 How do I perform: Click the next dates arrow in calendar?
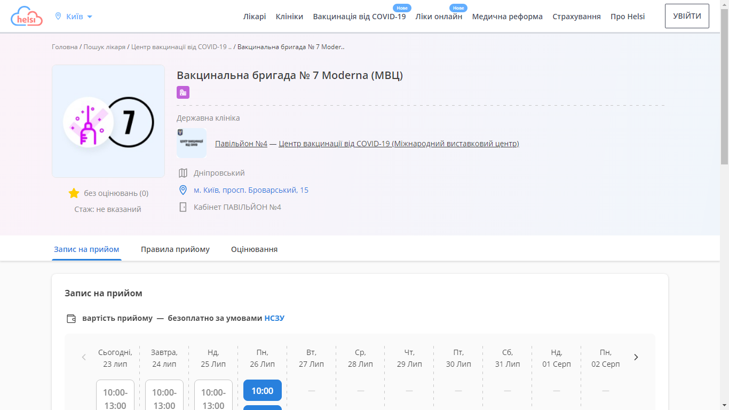(x=636, y=357)
